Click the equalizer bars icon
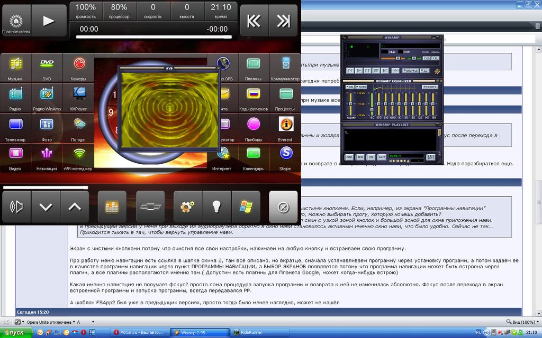 pyautogui.click(x=112, y=206)
